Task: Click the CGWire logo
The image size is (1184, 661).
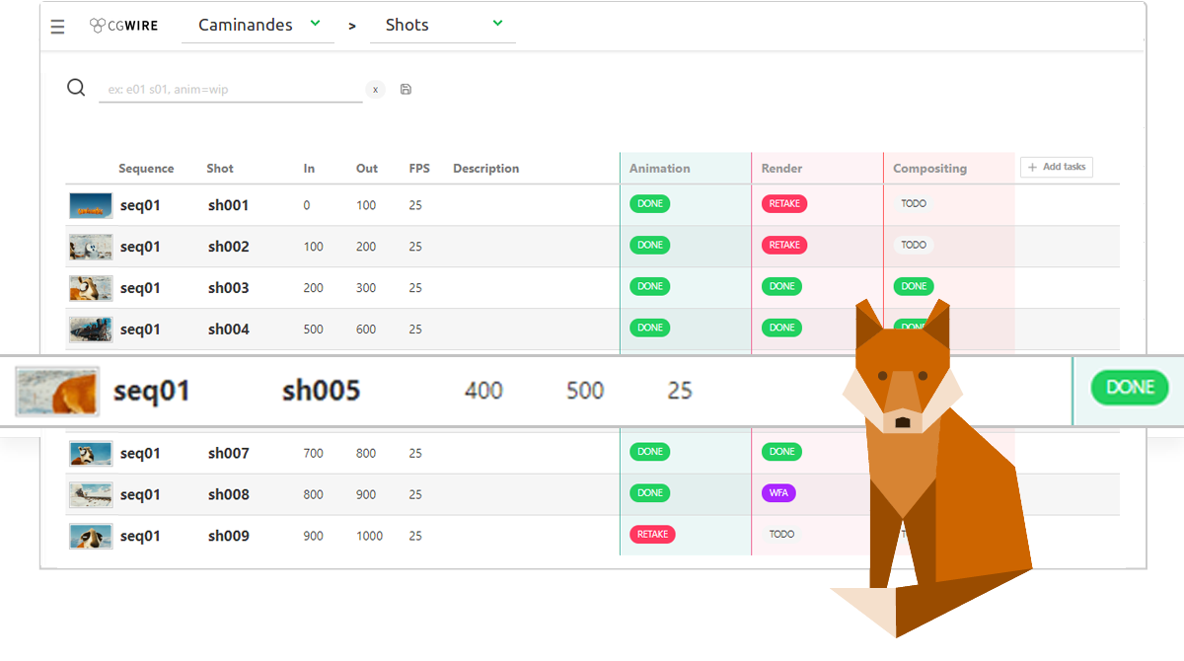Action: pos(123,26)
